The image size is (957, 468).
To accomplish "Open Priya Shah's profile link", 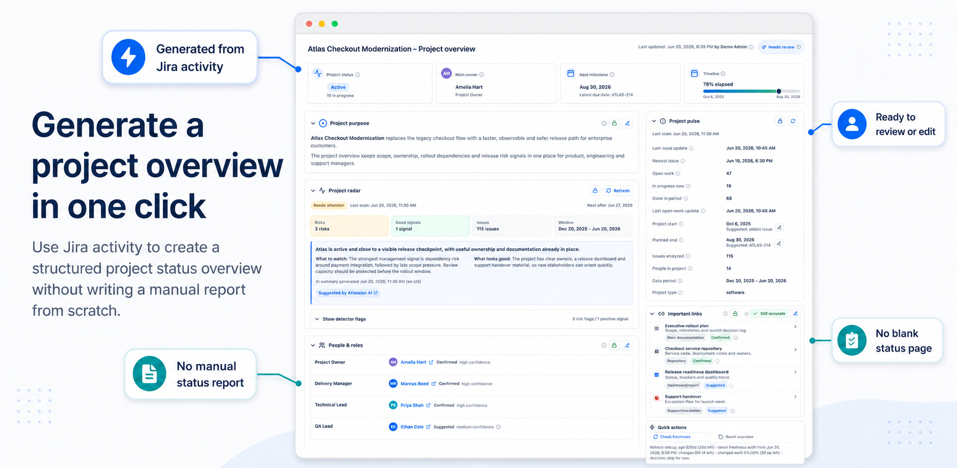I will pyautogui.click(x=412, y=406).
